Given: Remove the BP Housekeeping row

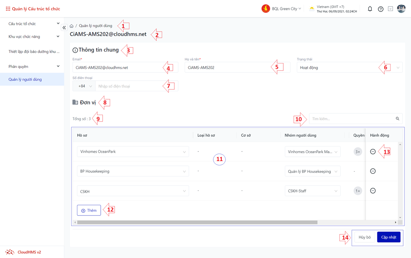Looking at the screenshot, I should (373, 171).
